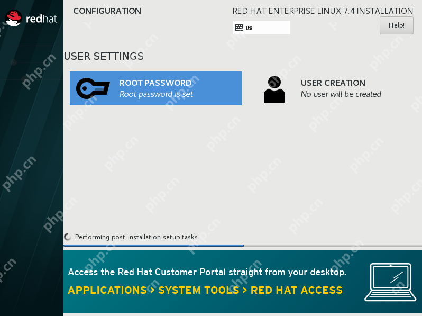Click the user silhouette icon
This screenshot has height=316, width=422.
(274, 89)
